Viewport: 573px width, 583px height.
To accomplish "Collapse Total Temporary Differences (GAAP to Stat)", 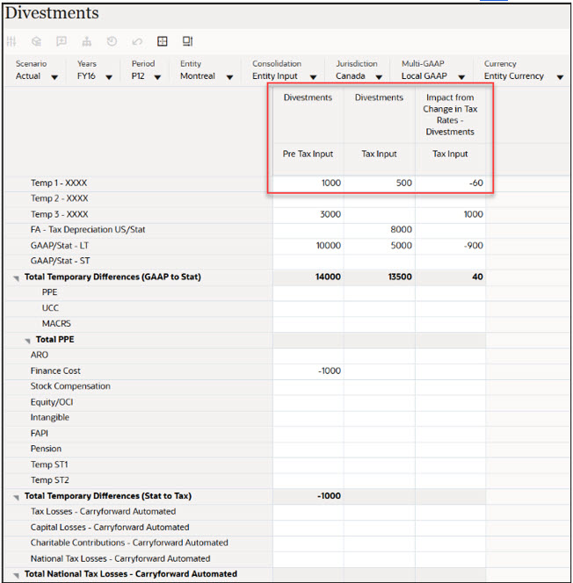I will pyautogui.click(x=17, y=277).
